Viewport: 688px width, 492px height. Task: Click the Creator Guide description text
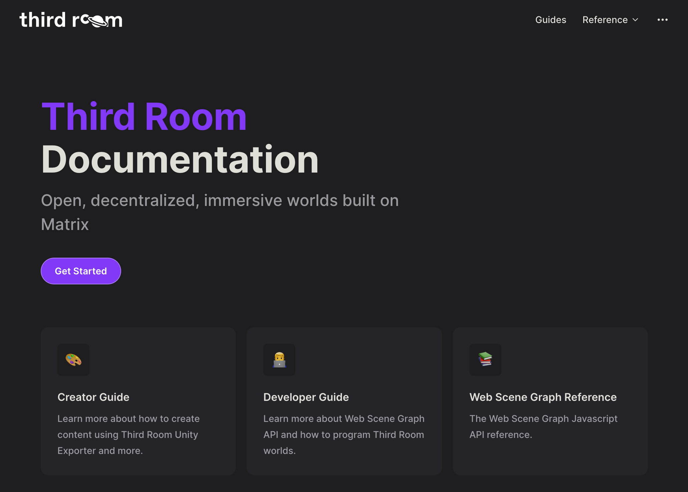point(128,435)
